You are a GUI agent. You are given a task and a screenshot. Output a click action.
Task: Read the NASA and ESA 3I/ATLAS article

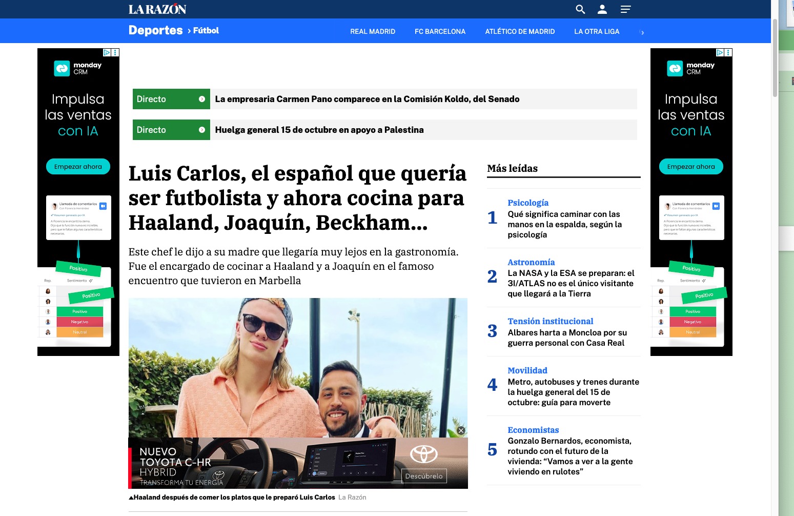tap(571, 283)
